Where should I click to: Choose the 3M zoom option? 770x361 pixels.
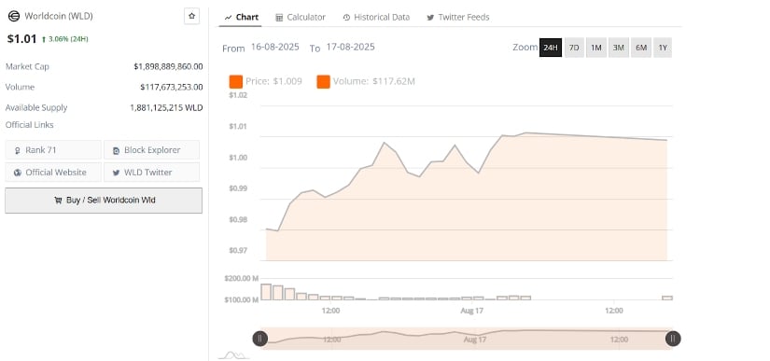pyautogui.click(x=618, y=48)
